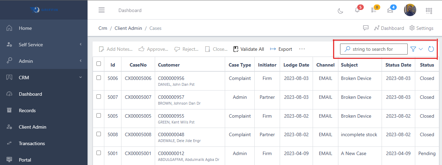Refresh the cases list
The width and height of the screenshot is (442, 165).
tap(431, 49)
